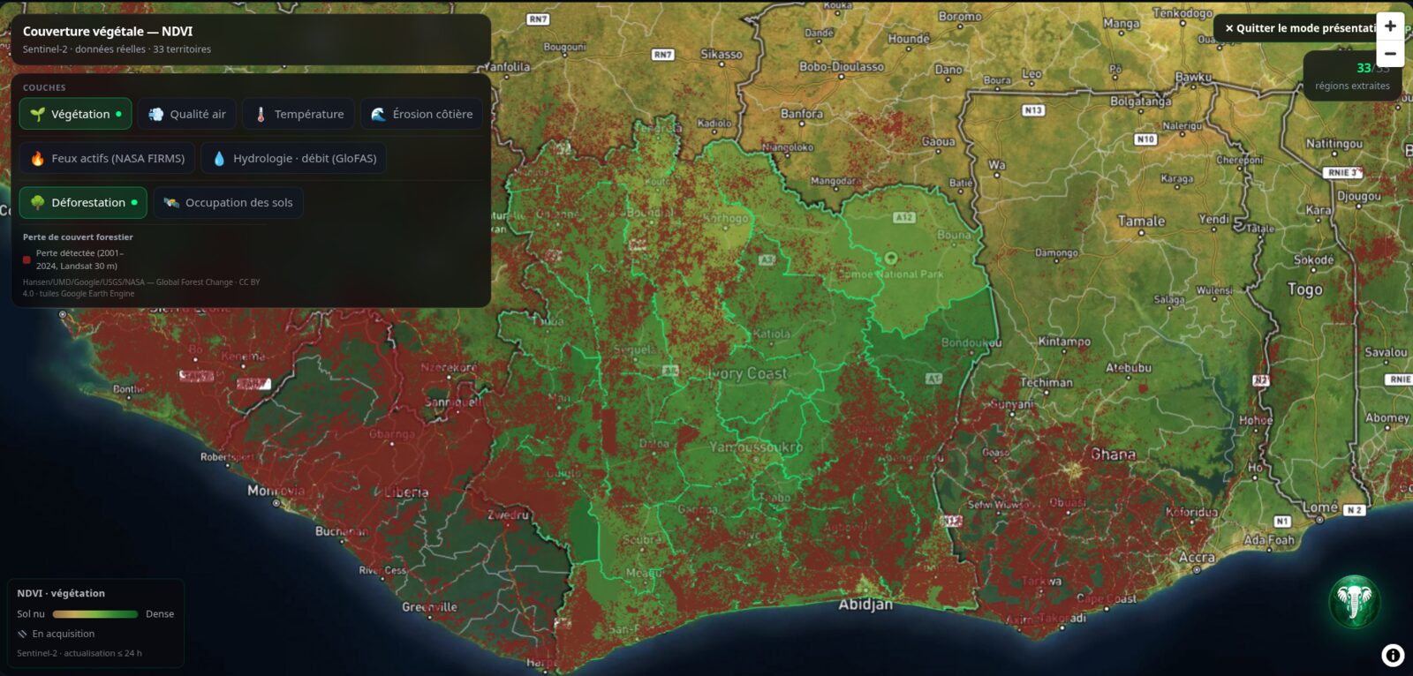Image resolution: width=1413 pixels, height=676 pixels.
Task: Zoom out with the minus button
Action: coord(1390,54)
